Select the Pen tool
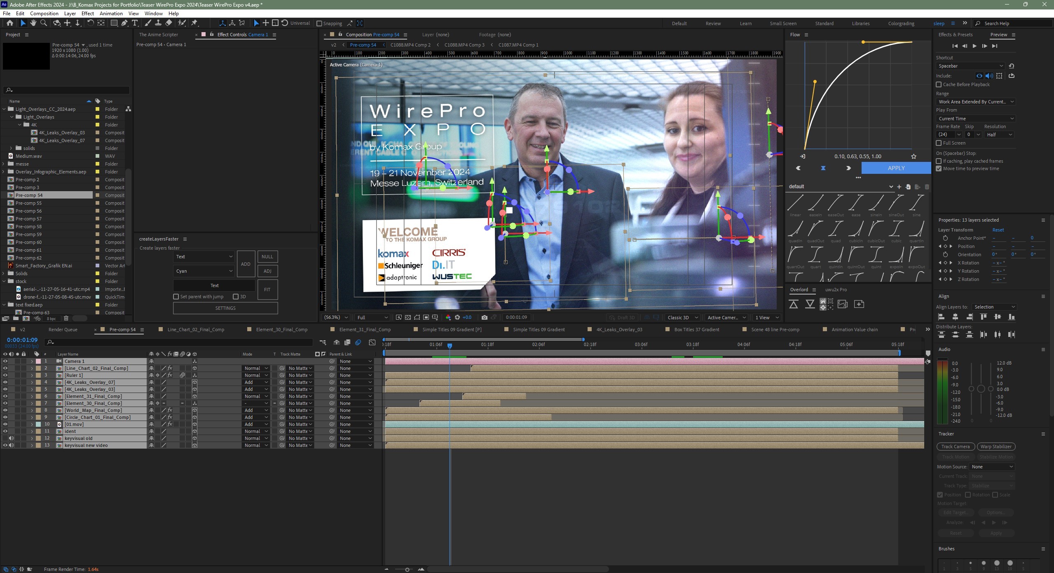Image resolution: width=1054 pixels, height=573 pixels. point(124,23)
